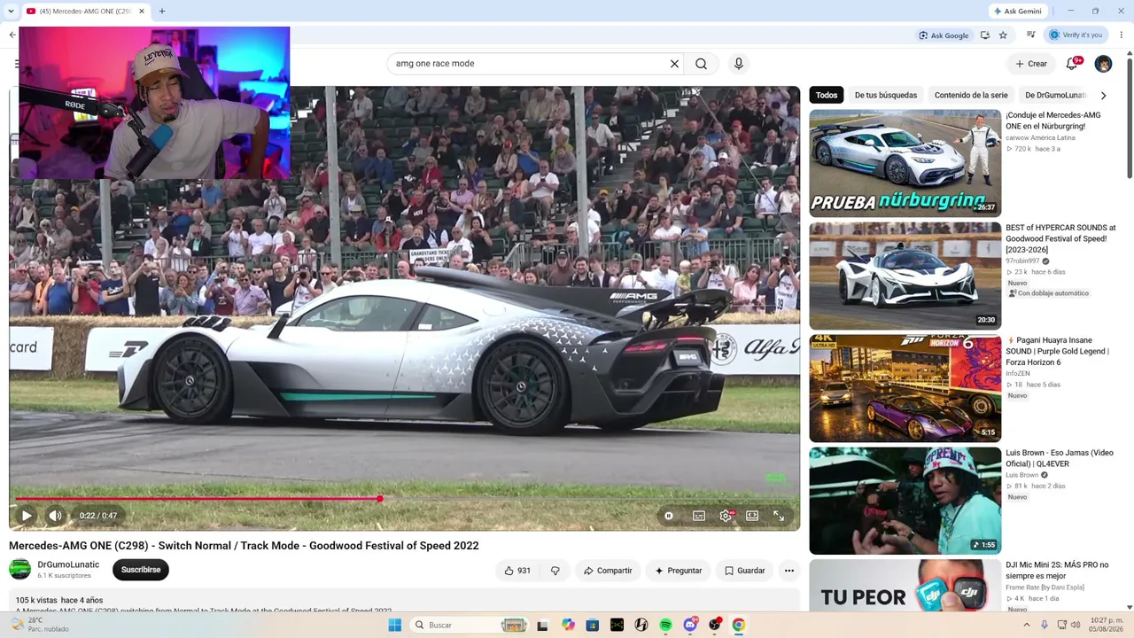Open system tray volume control
This screenshot has height=638, width=1134.
[1075, 625]
